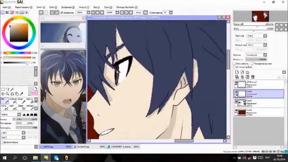Screen dimensions: 288x162
Task: Hide the Контур layer with its eye
Action: click(236, 83)
